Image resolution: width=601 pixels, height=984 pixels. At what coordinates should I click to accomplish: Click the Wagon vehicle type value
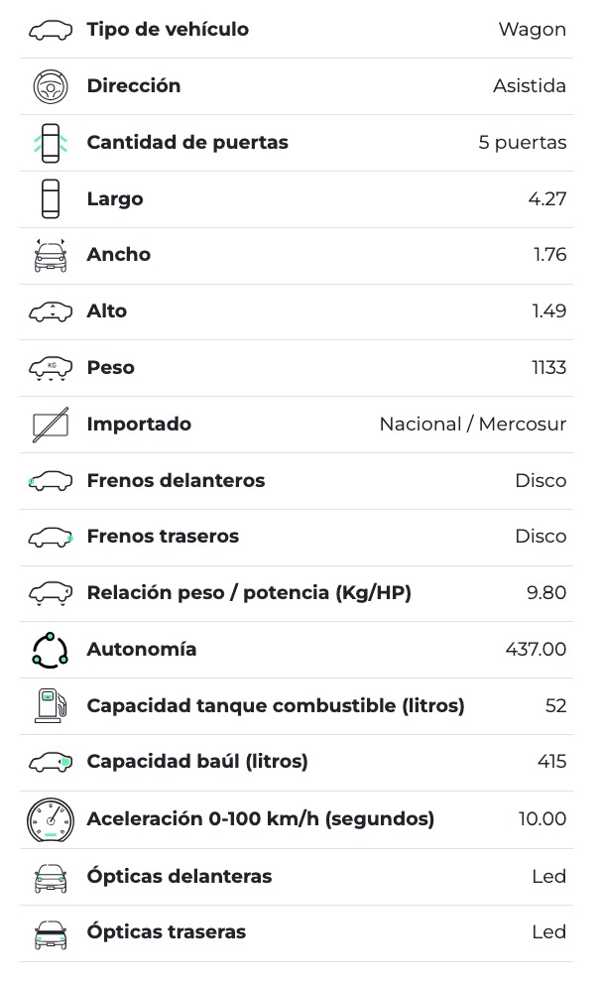533,30
